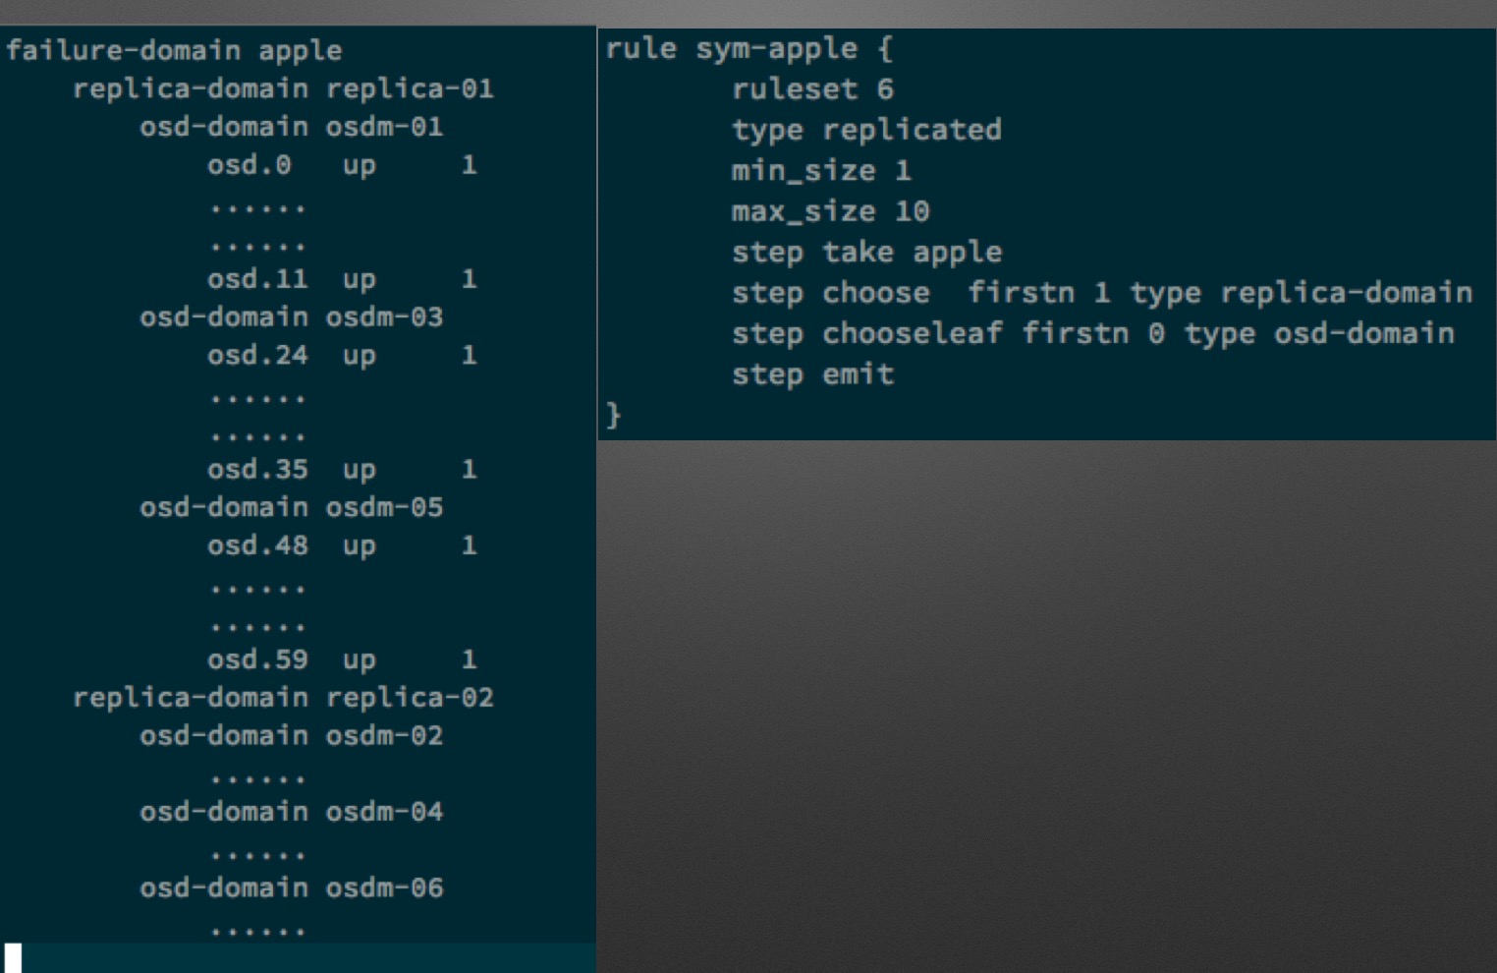Image resolution: width=1497 pixels, height=973 pixels.
Task: Click the osd.11 up row
Action: coord(342,279)
